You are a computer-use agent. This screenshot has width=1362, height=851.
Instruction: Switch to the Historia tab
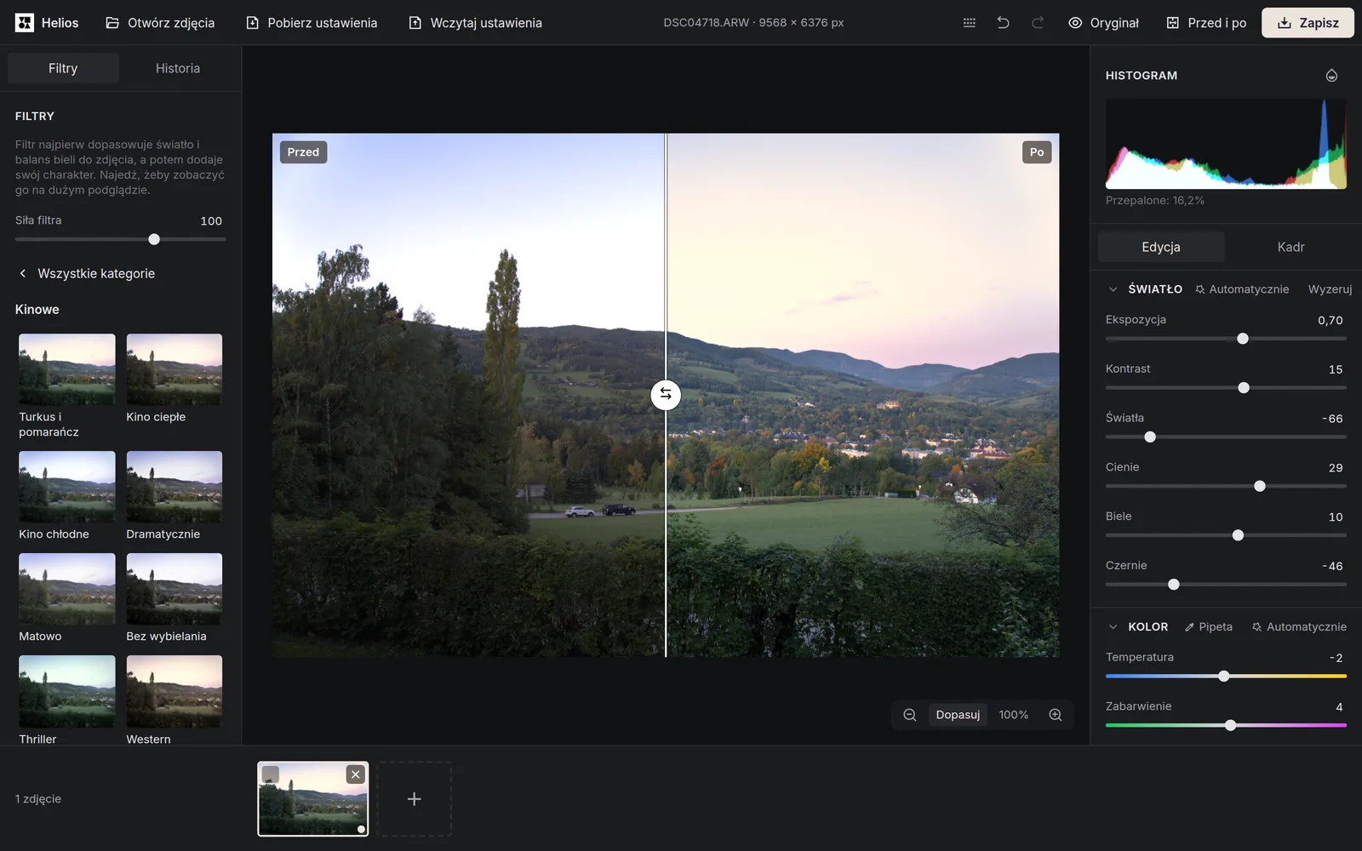coord(178,68)
